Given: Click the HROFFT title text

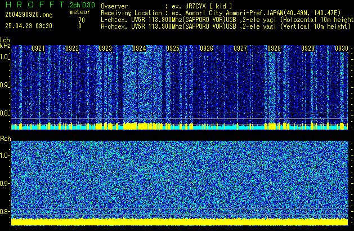Looking at the screenshot, I should [x=34, y=5].
